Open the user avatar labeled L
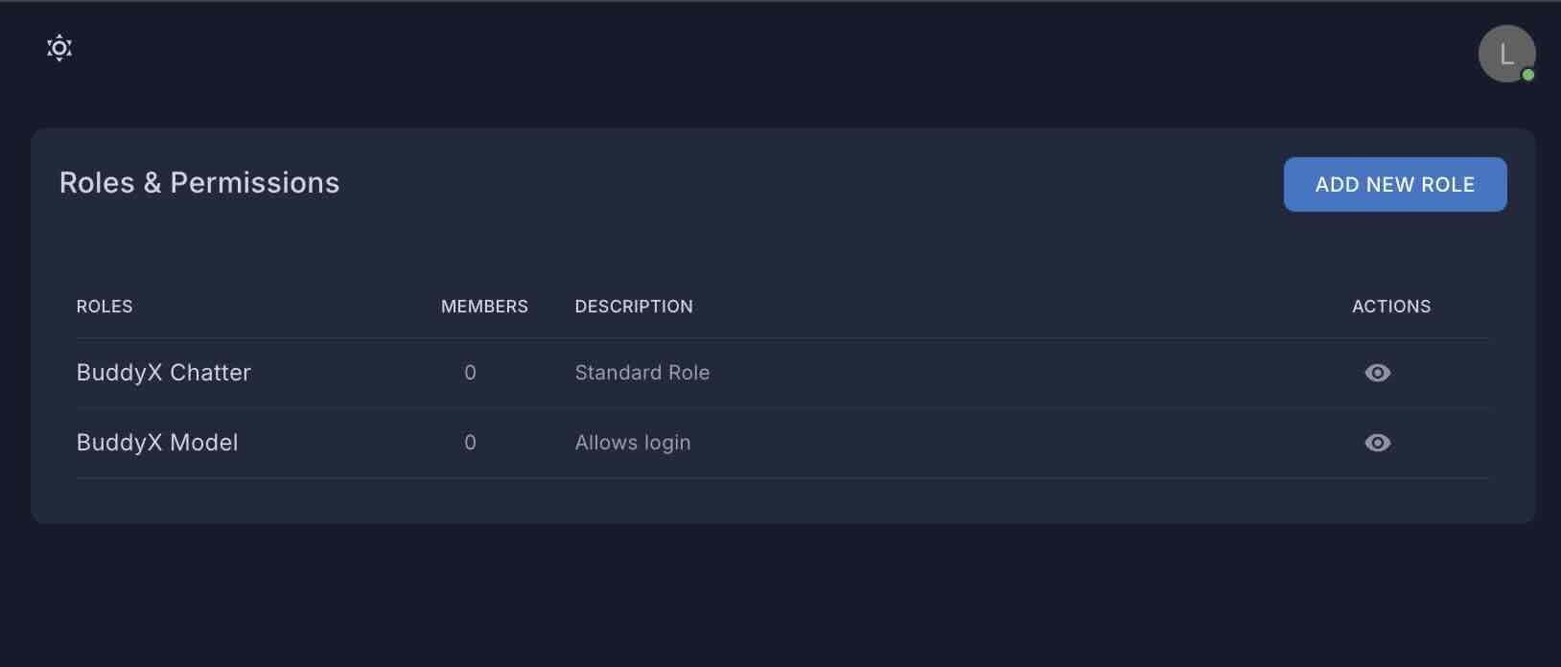This screenshot has height=667, width=1561. pos(1505,54)
